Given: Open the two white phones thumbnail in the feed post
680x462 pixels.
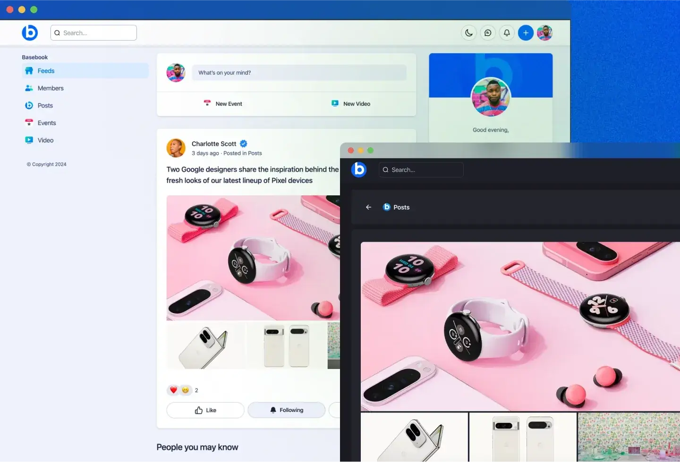Looking at the screenshot, I should [287, 346].
